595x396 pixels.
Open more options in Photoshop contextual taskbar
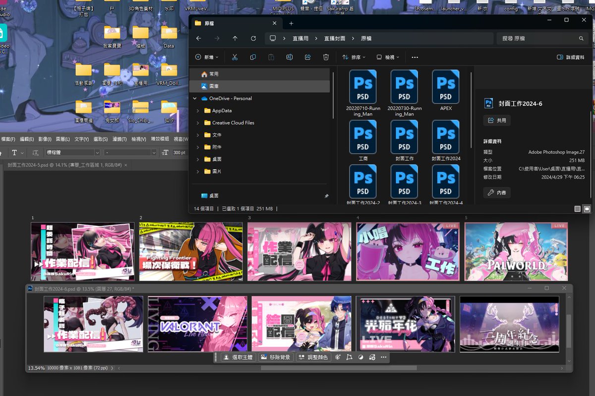tap(383, 357)
